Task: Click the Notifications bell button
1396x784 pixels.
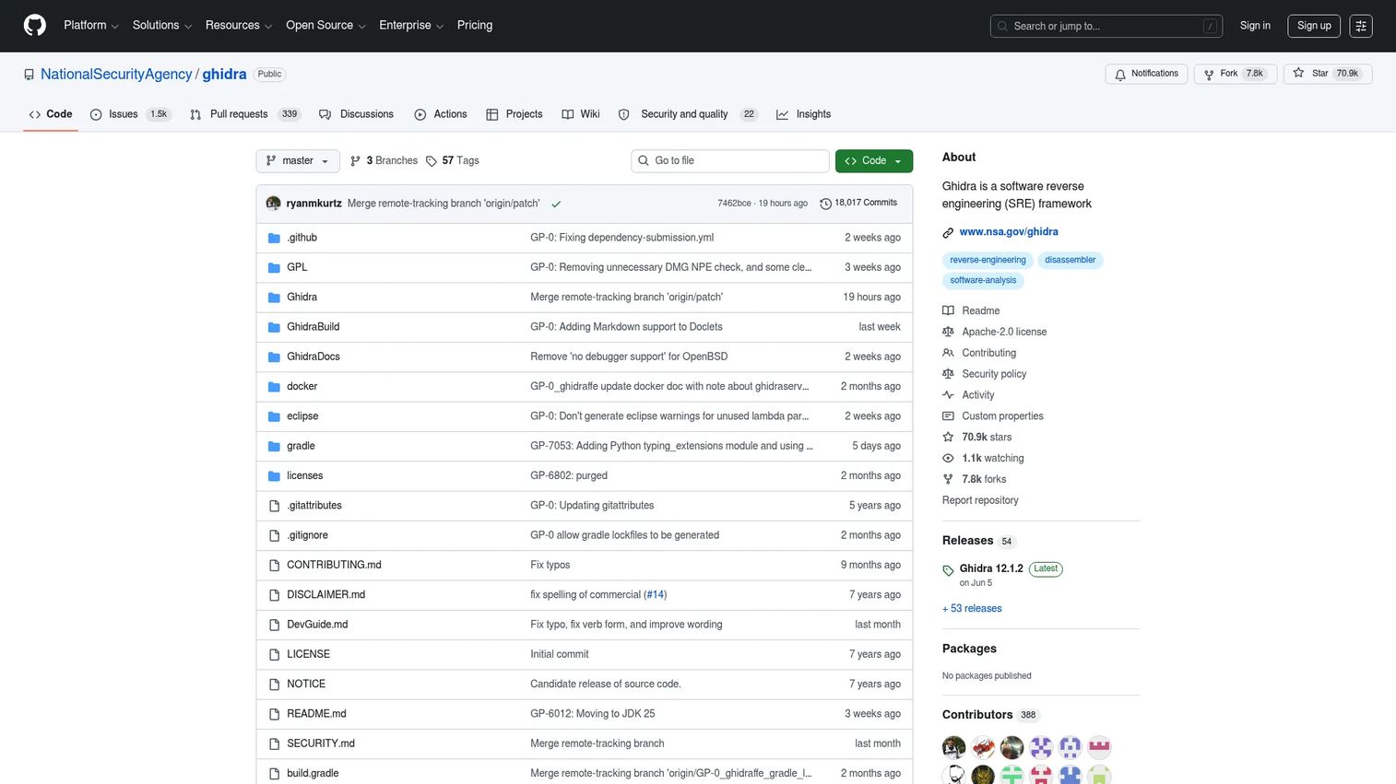Action: click(1146, 74)
